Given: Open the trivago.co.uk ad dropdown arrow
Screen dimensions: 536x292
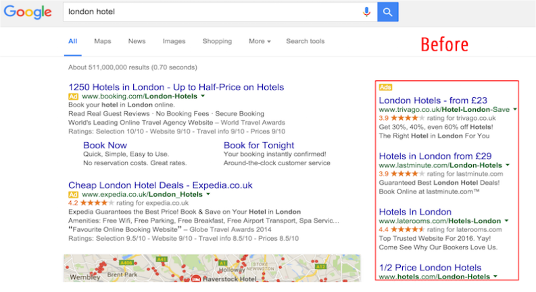Looking at the screenshot, I should (515, 109).
